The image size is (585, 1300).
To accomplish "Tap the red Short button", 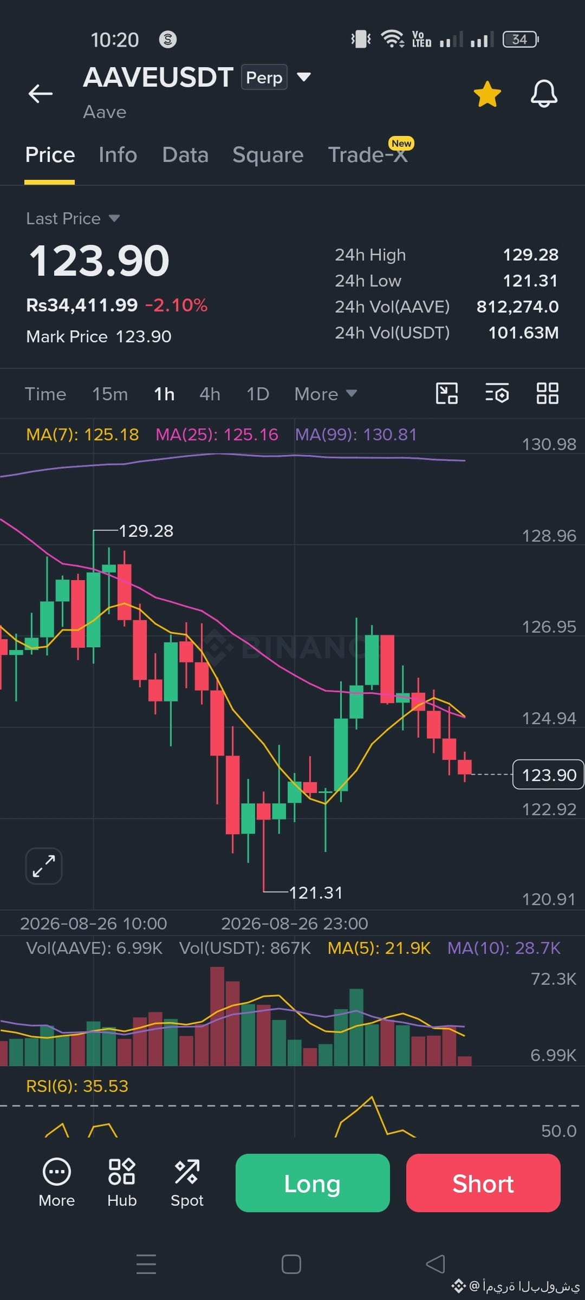I will (x=483, y=1183).
